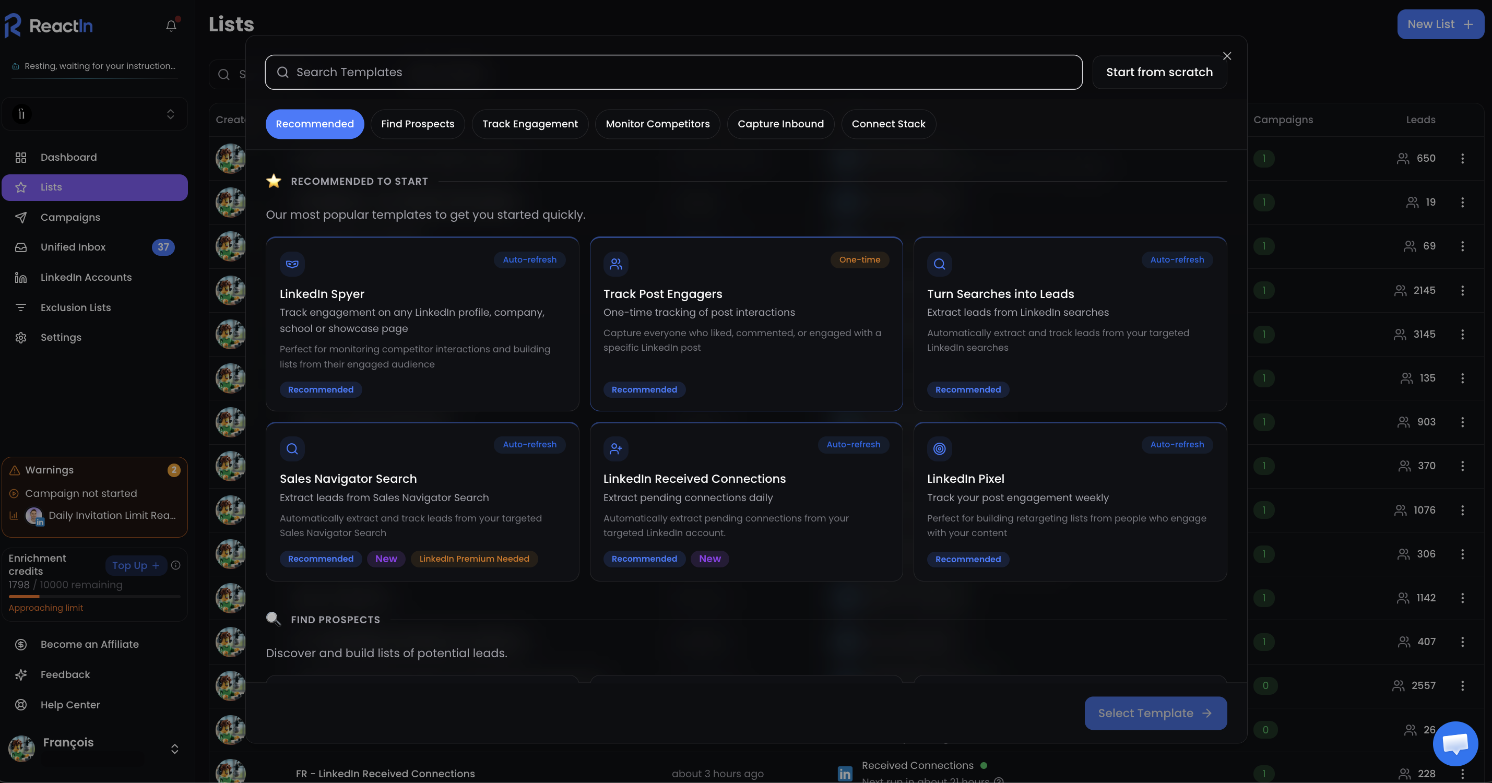Viewport: 1492px width, 783px height.
Task: Open three-dot menu for 650 leads row
Action: click(1462, 159)
